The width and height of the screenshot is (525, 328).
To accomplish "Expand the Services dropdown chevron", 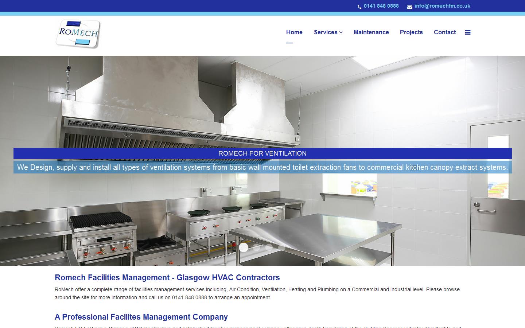I will tap(341, 32).
